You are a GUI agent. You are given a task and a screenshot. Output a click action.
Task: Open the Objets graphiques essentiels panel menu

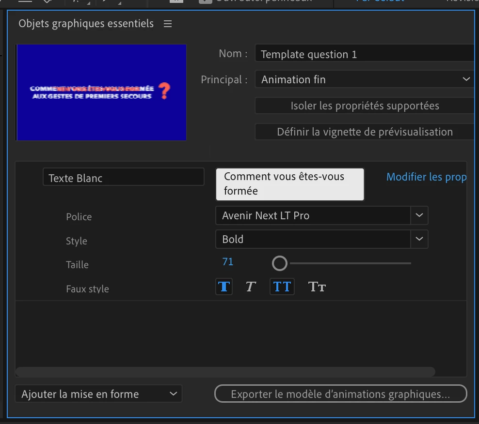point(167,24)
